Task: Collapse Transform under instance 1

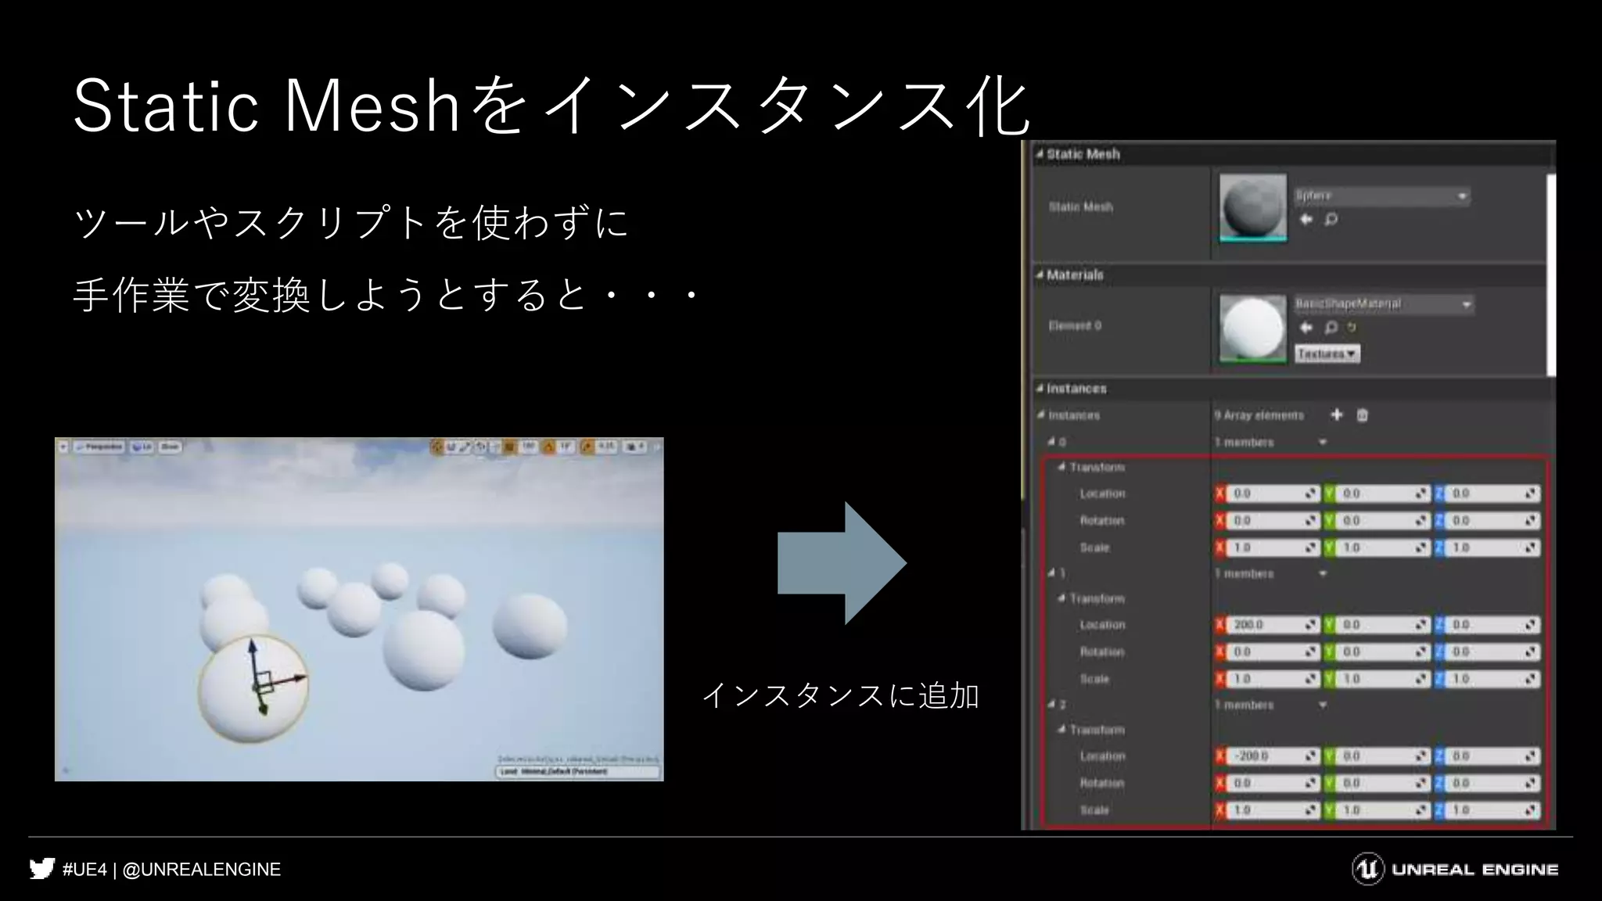Action: (x=1061, y=598)
